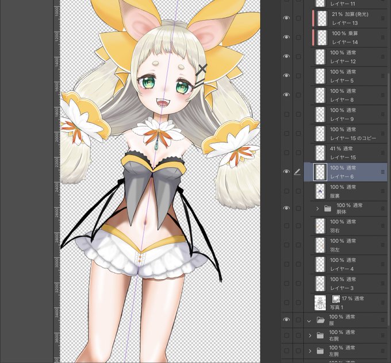Toggle the lock box beside 服裏
The image size is (391, 363).
298,191
